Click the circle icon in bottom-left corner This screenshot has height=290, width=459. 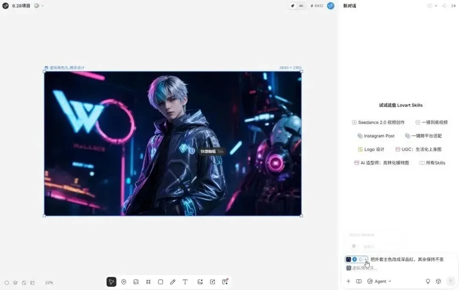[7, 283]
